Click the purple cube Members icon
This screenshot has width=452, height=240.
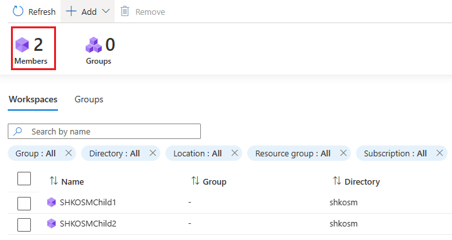(22, 45)
